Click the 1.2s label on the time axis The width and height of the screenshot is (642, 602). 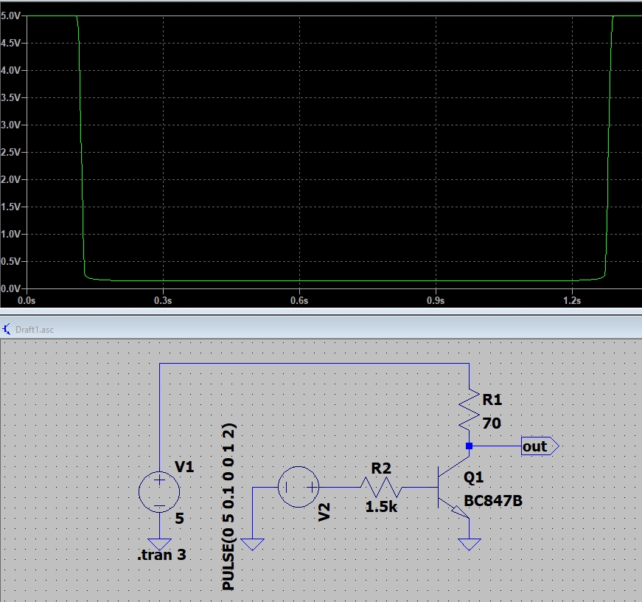click(x=572, y=300)
